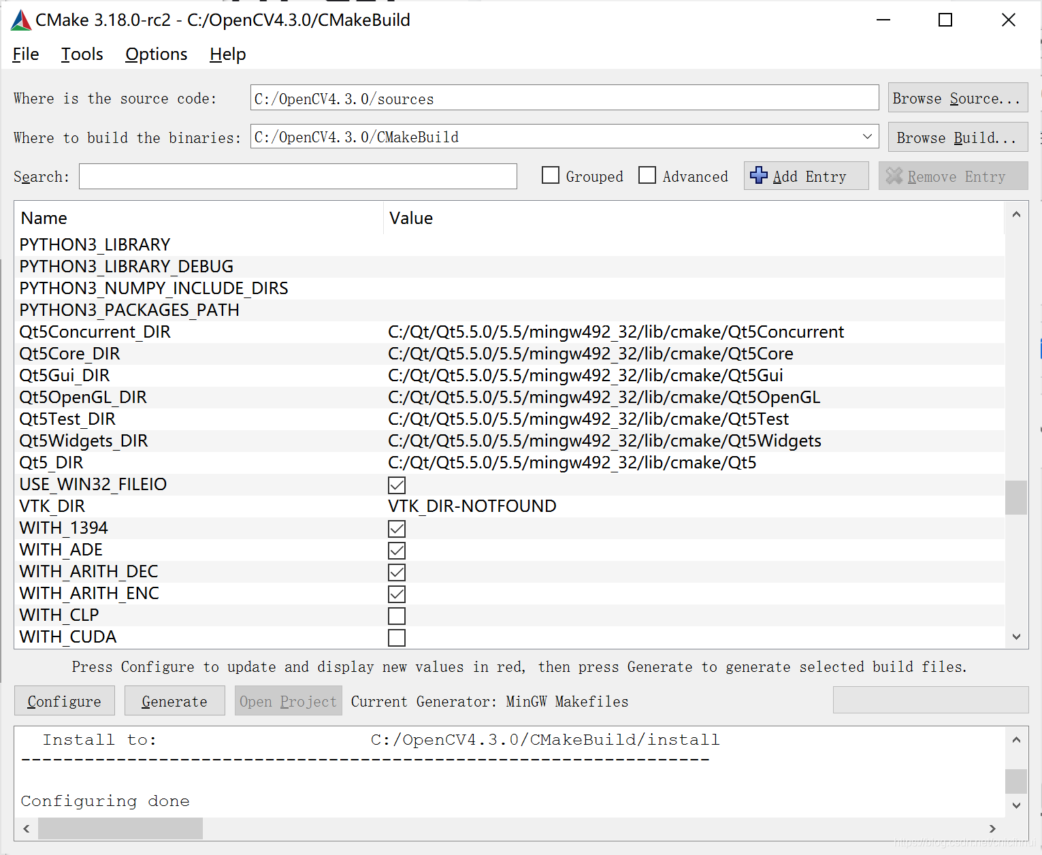Click the Qt5Gui_DIR path value
Screen dimensions: 1042x855
585,376
